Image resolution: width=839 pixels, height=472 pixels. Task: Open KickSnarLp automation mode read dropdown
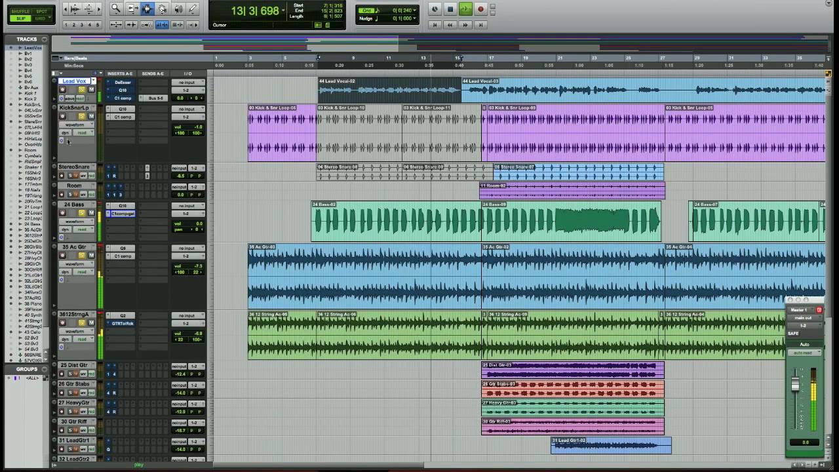pyautogui.click(x=83, y=132)
